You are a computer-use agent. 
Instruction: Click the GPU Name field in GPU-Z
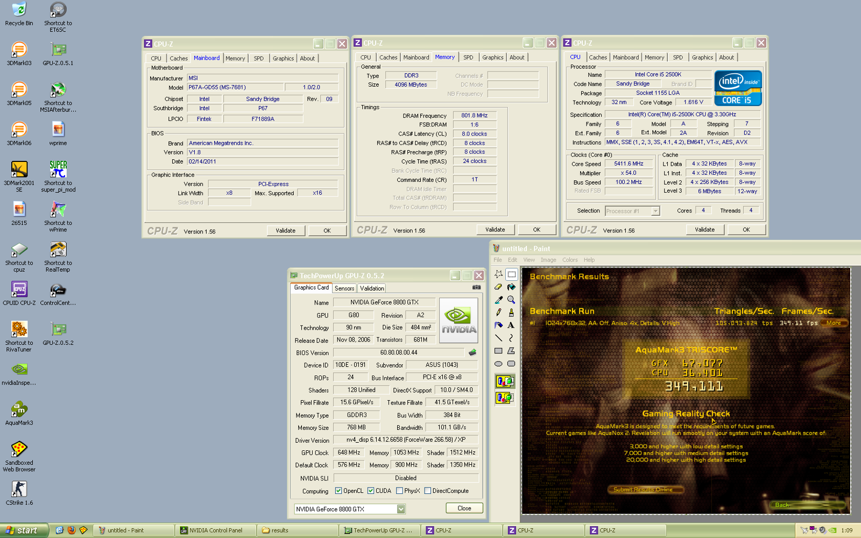pyautogui.click(x=384, y=302)
